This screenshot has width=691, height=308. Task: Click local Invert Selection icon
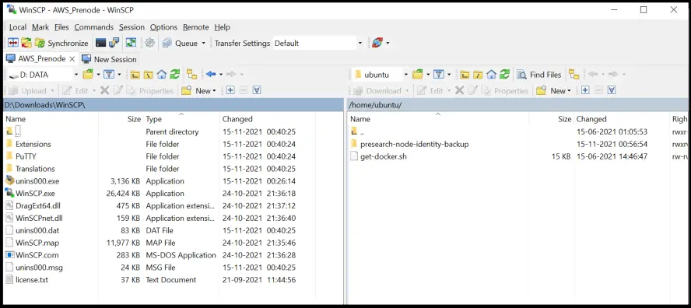coord(257,90)
